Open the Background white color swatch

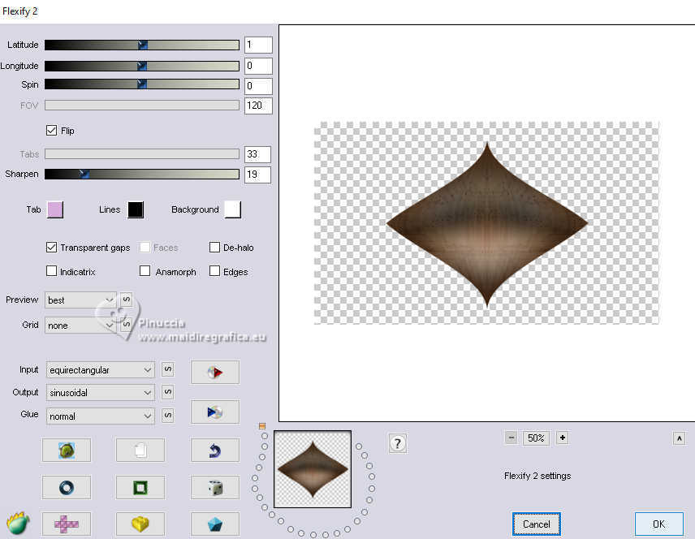(x=233, y=209)
